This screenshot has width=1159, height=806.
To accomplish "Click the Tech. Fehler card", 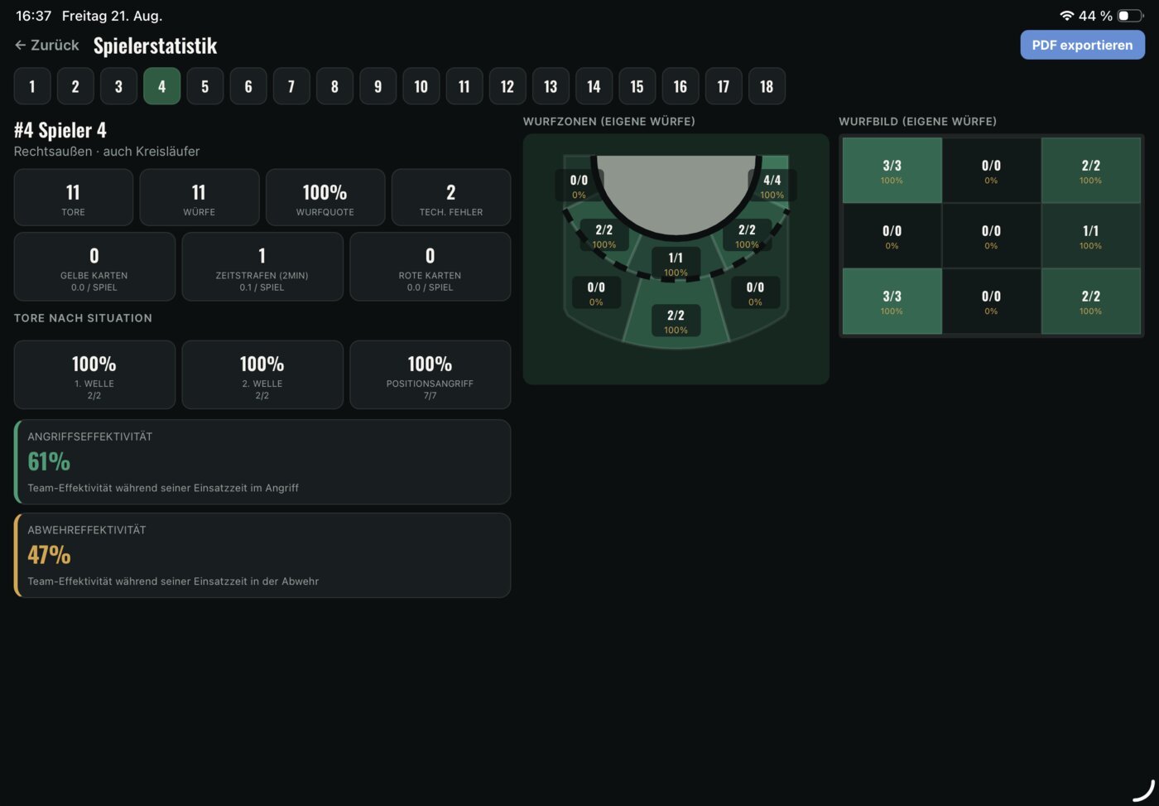I will pos(451,197).
